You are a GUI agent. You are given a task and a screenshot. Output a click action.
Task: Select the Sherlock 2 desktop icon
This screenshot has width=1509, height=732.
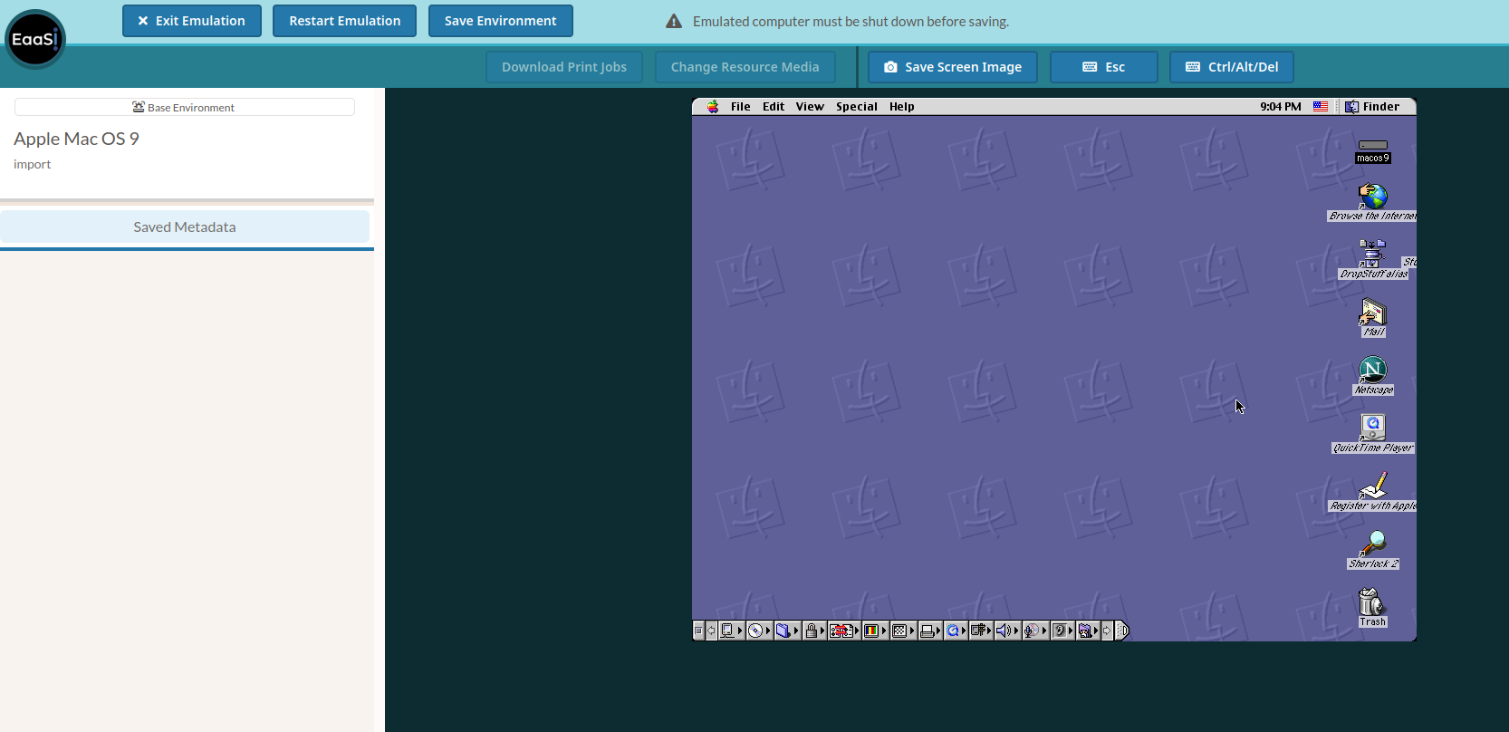[x=1373, y=550]
